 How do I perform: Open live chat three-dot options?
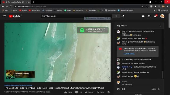point(160,26)
